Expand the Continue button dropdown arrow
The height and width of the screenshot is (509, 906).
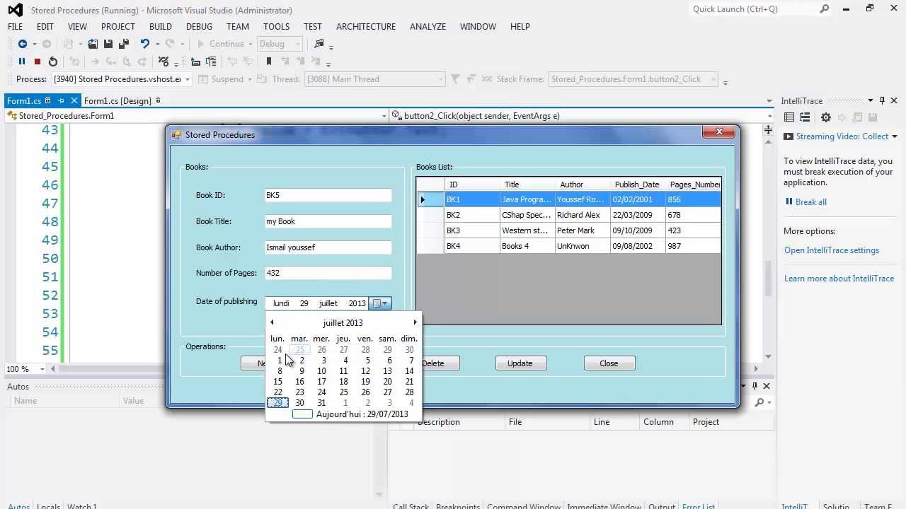coord(250,44)
